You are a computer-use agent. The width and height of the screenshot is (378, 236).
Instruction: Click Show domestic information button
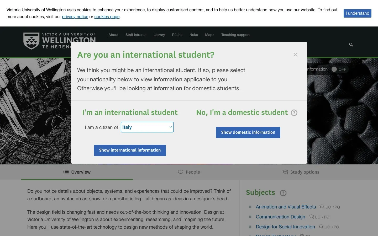pyautogui.click(x=248, y=132)
